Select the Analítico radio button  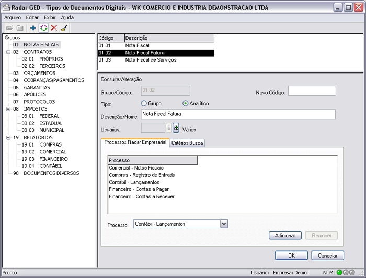click(x=185, y=103)
